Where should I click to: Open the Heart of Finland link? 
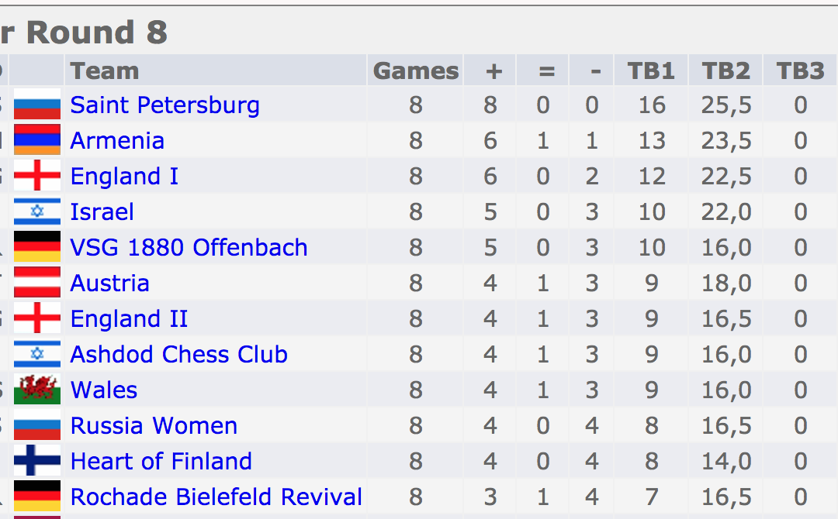click(x=161, y=462)
